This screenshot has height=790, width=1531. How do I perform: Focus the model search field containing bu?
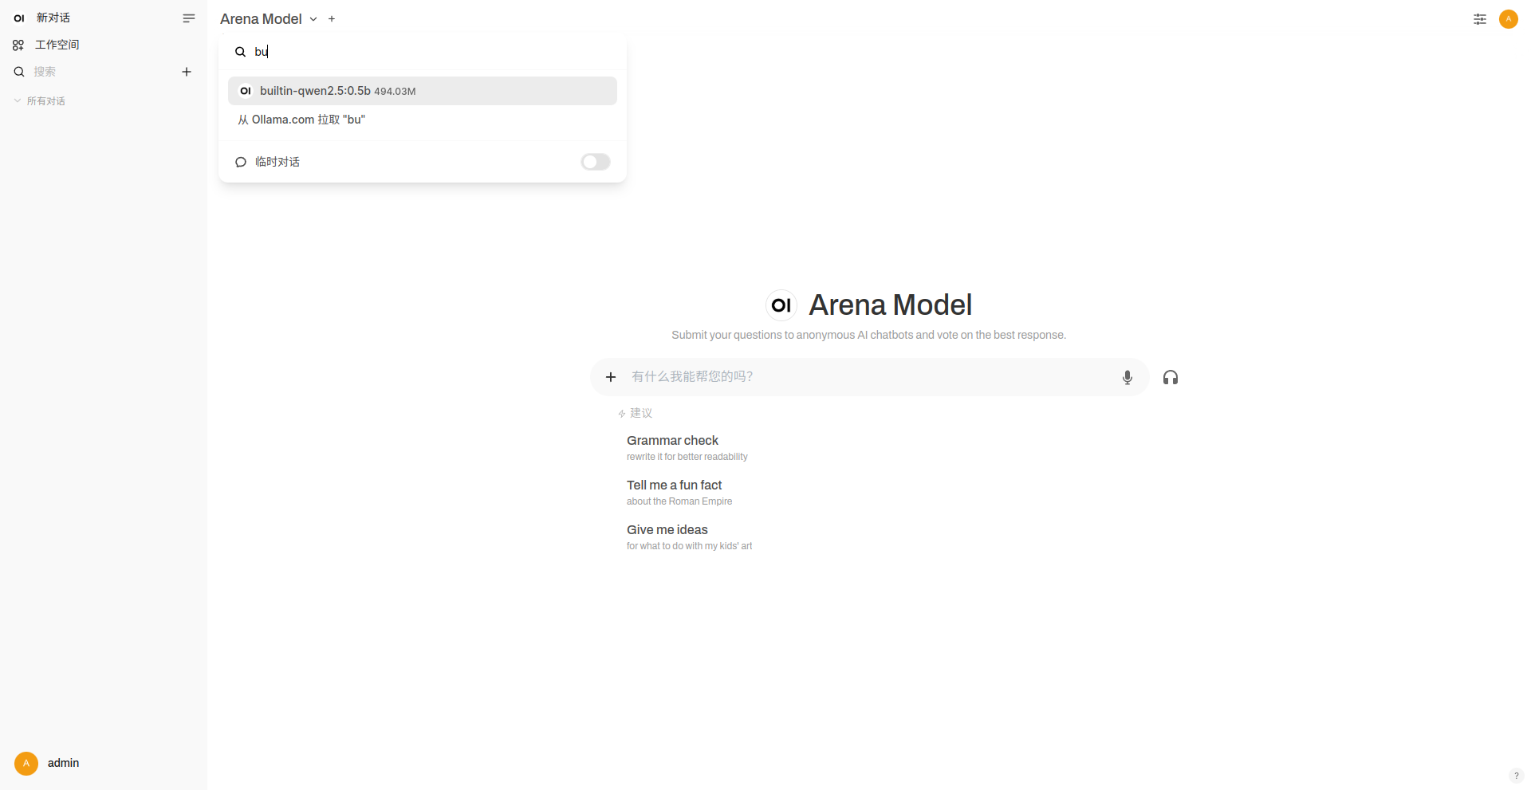[431, 52]
